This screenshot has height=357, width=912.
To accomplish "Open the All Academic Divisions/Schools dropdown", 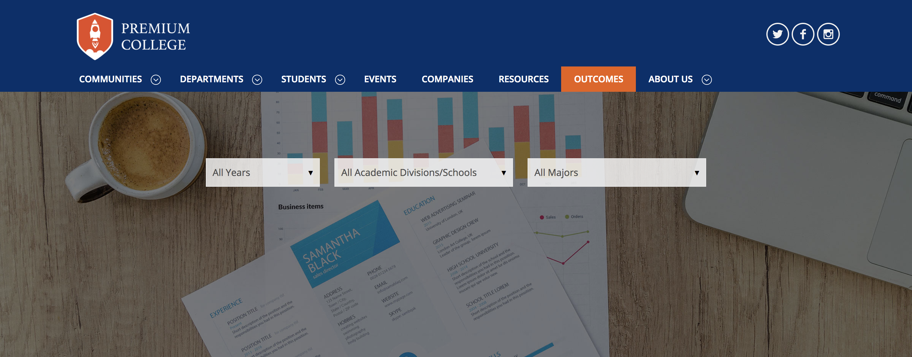I will 423,172.
